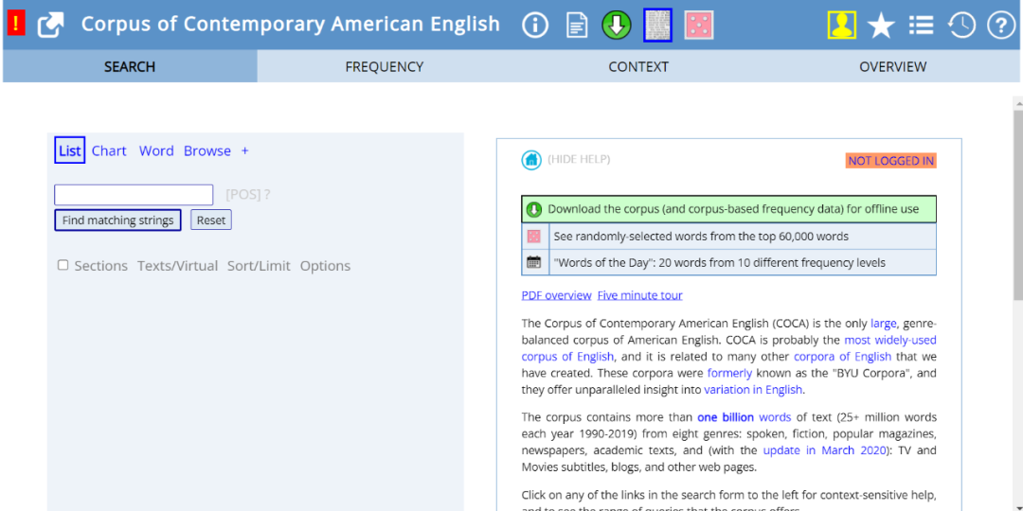Follow the 'corpora of English' link
This screenshot has width=1023, height=511.
842,357
